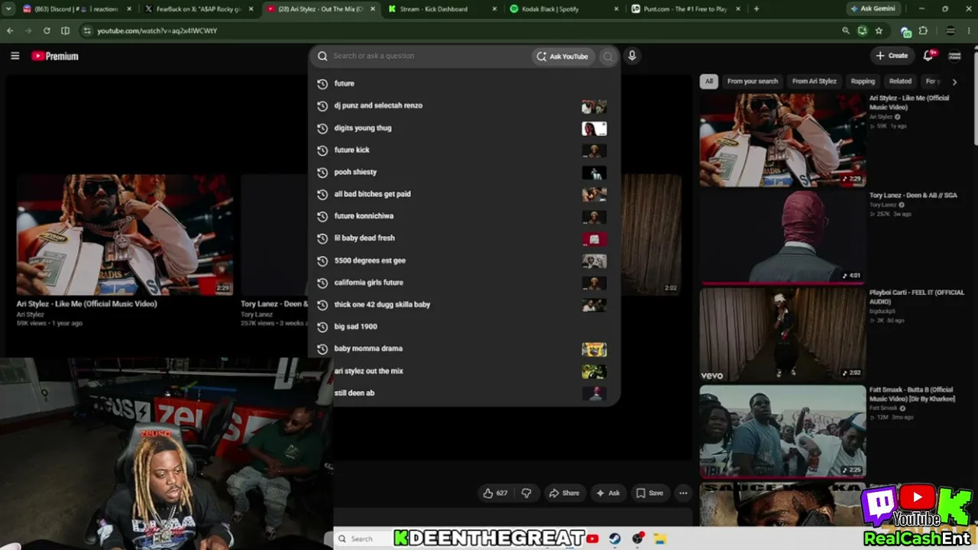Choose search suggestion 'future'
Screen dimensions: 978x550
click(x=464, y=83)
